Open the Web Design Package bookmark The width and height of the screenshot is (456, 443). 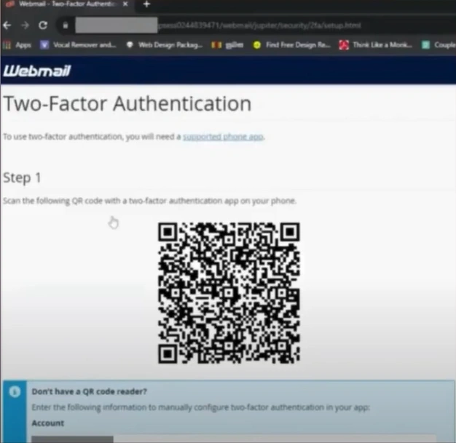[165, 45]
